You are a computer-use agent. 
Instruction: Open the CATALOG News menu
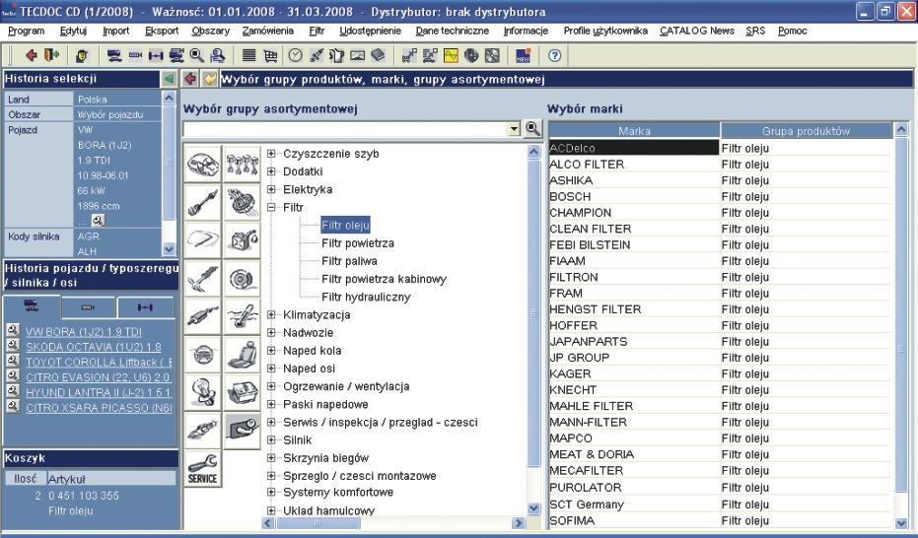tap(697, 31)
